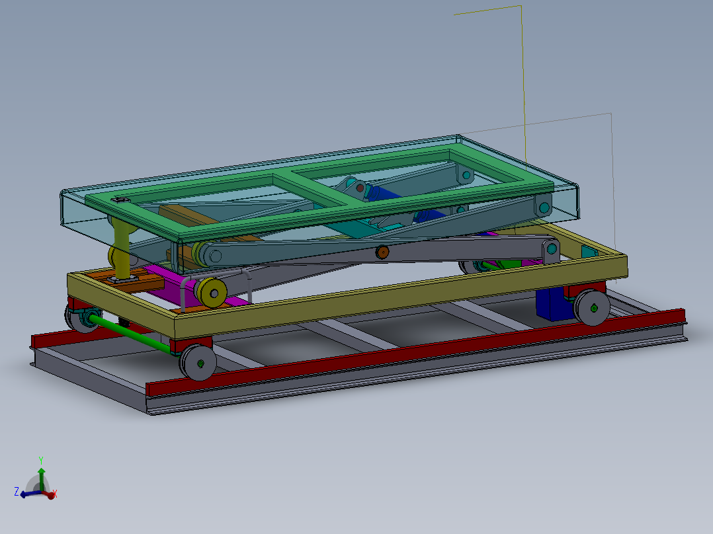Select the front-left gray track wheel
This screenshot has width=713, height=534.
point(198,363)
